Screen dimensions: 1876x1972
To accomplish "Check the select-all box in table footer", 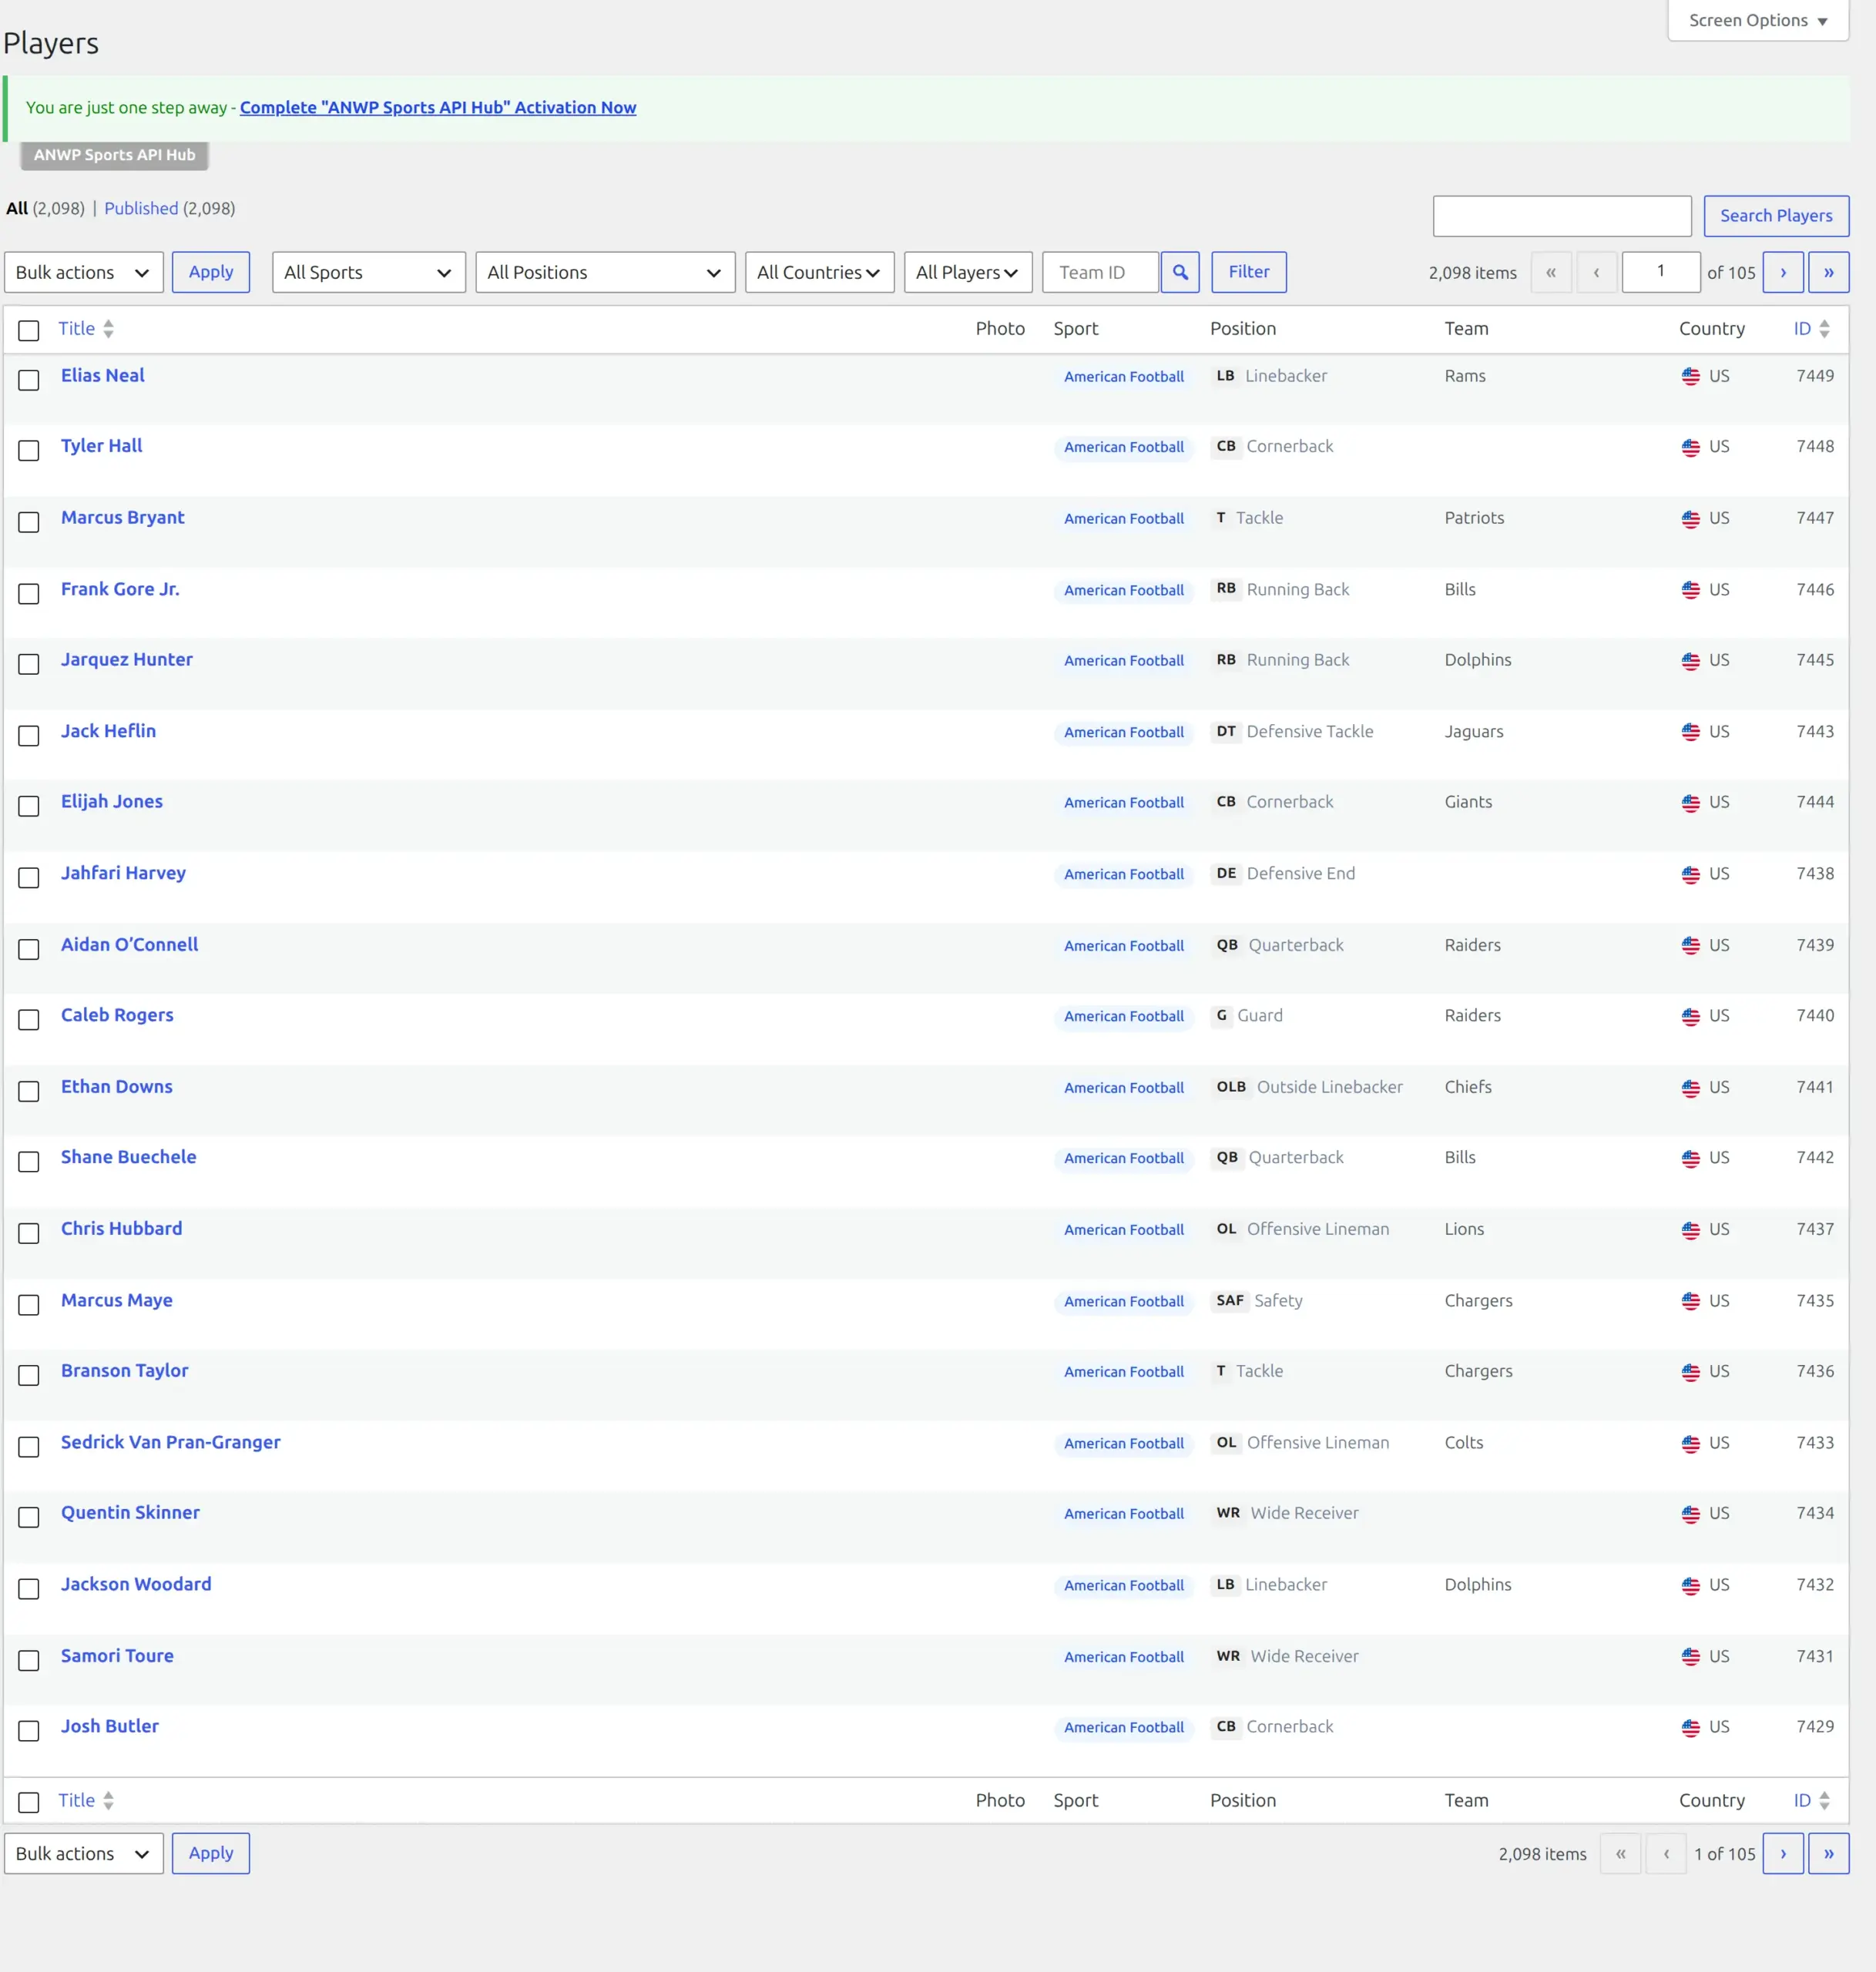I will (29, 1802).
